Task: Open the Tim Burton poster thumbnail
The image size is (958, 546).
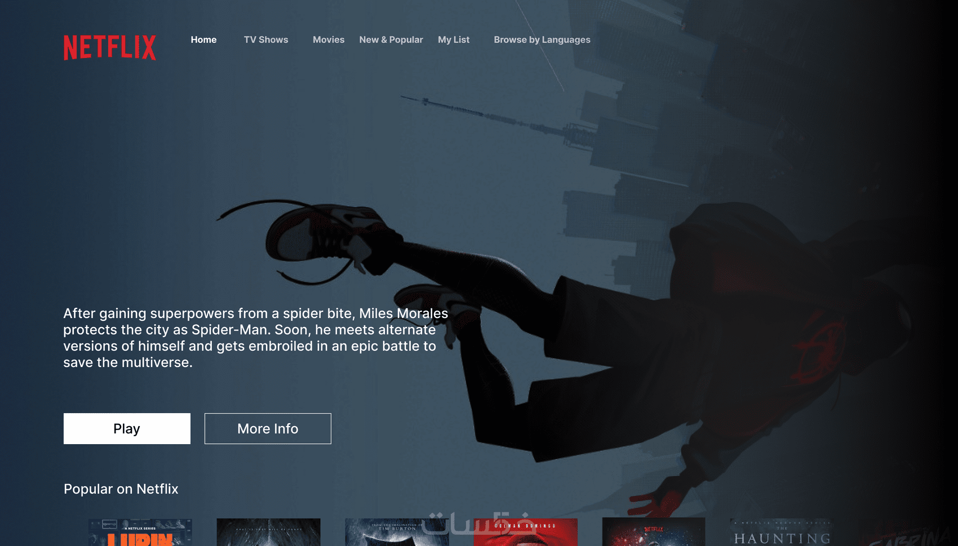Action: (397, 532)
